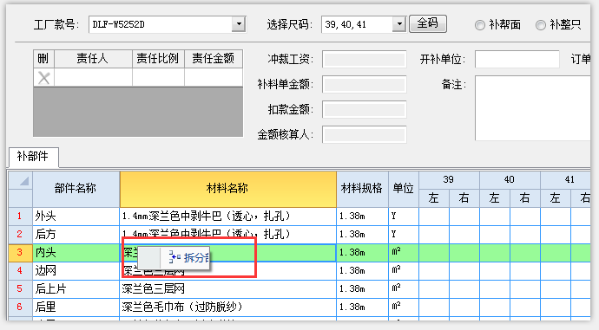Select row number 5 header
Viewport: 599px width, 330px height.
(x=20, y=288)
